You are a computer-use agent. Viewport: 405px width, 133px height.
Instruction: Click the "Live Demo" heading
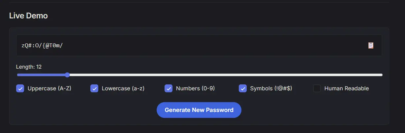(x=28, y=15)
